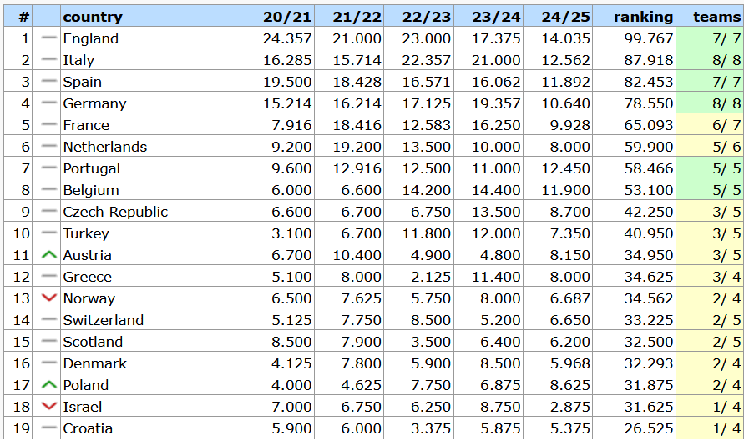Click Italy's green 8/8 teams cell
Image resolution: width=744 pixels, height=441 pixels.
[710, 60]
